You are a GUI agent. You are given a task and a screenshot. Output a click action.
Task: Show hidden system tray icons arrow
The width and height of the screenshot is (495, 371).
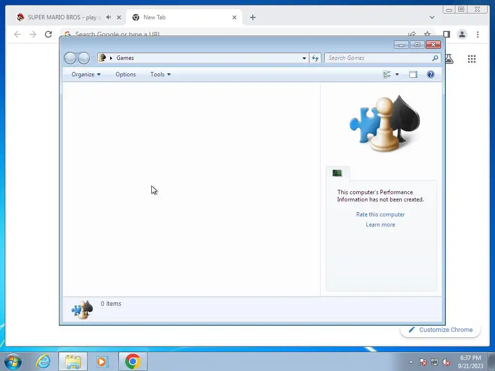[x=411, y=362]
